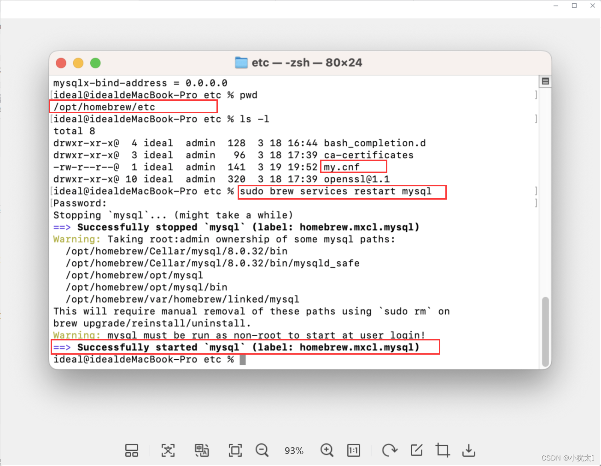The image size is (601, 466).
Task: Click the green zoom dot of terminal
Action: [x=95, y=63]
